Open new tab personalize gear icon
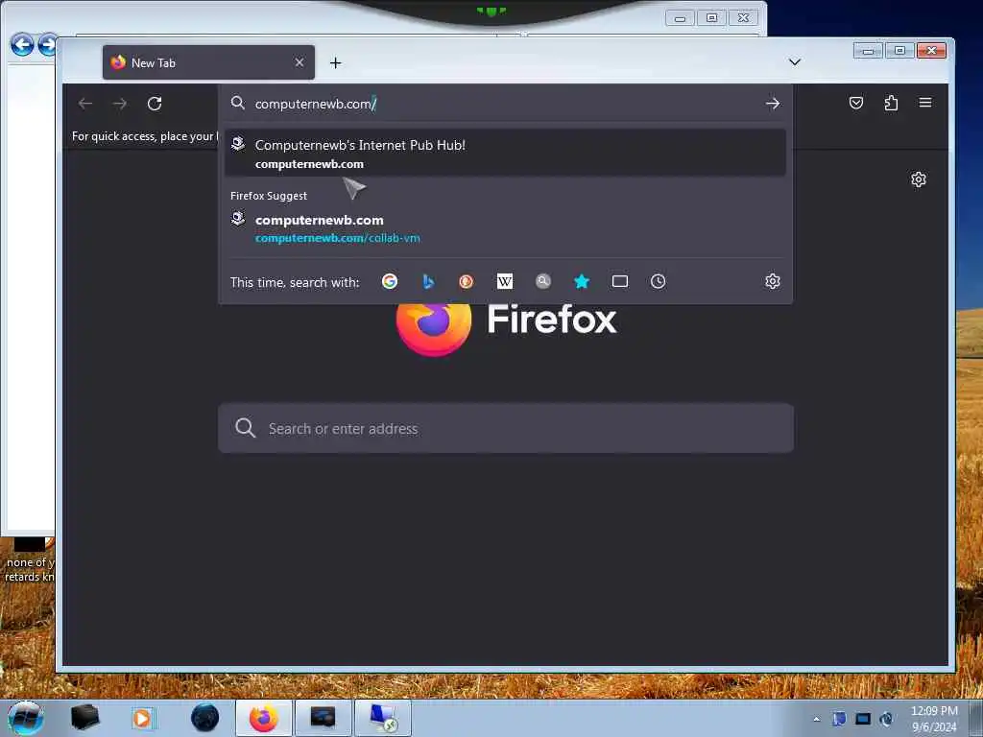983x737 pixels. pyautogui.click(x=919, y=179)
